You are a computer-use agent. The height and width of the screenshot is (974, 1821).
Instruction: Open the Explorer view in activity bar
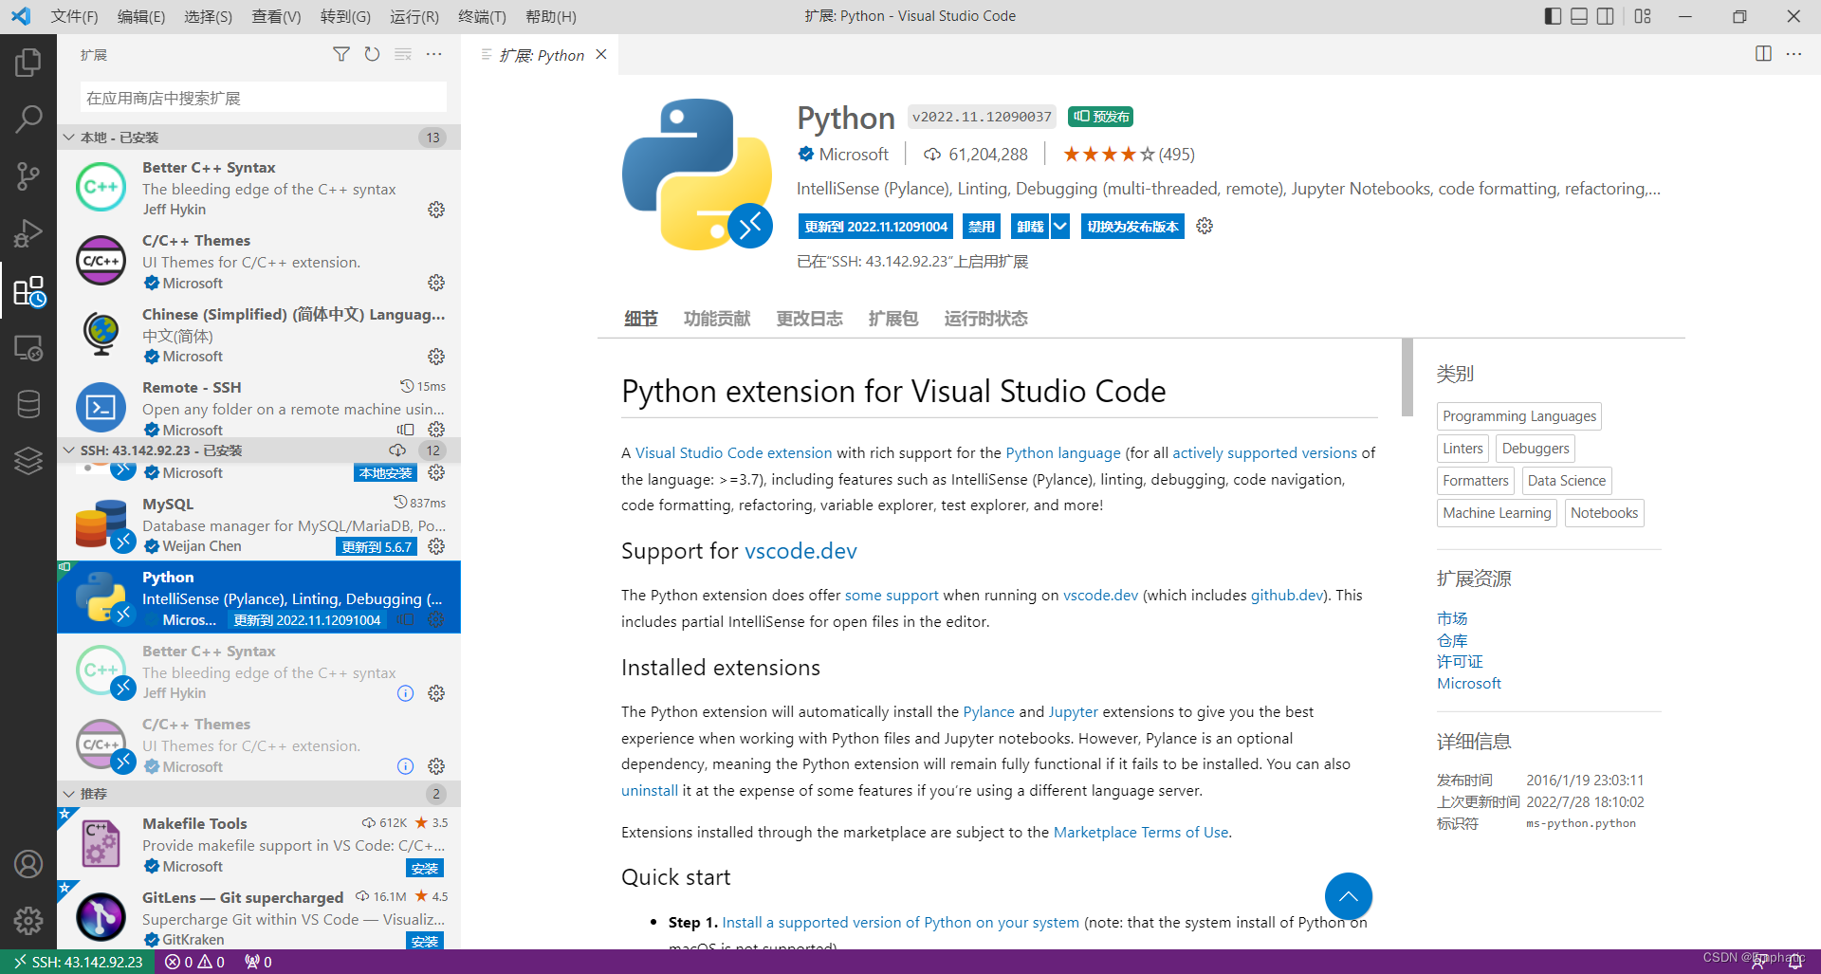(x=28, y=63)
